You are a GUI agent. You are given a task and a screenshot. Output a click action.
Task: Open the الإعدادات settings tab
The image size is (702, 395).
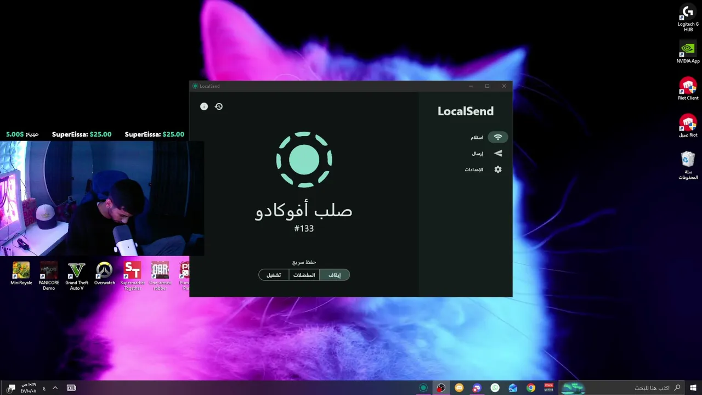484,170
